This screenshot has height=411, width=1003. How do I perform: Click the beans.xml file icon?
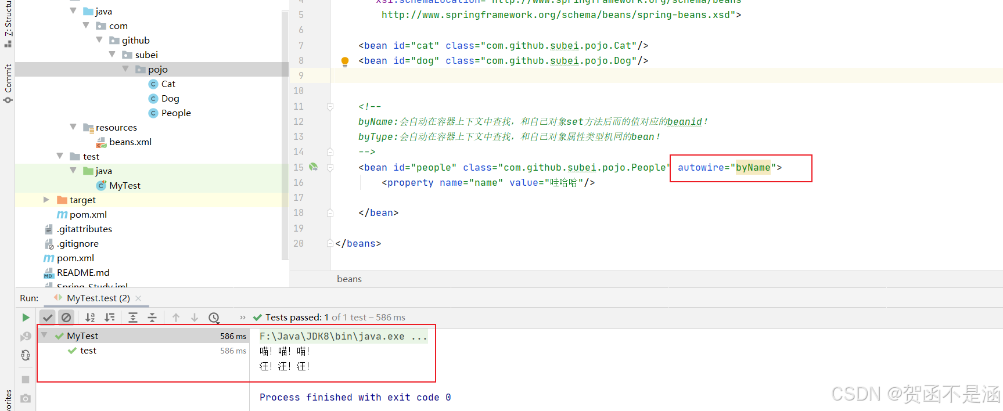pyautogui.click(x=101, y=142)
